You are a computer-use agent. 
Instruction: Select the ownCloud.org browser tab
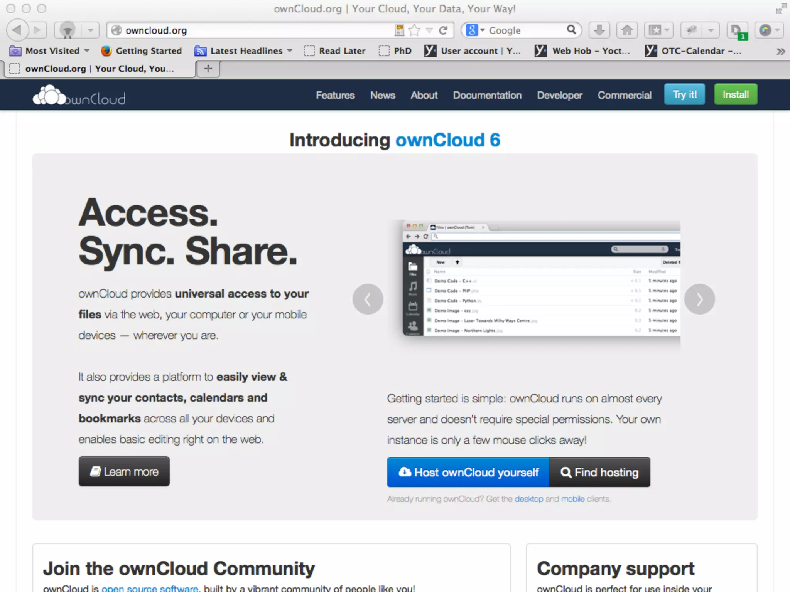[x=100, y=69]
